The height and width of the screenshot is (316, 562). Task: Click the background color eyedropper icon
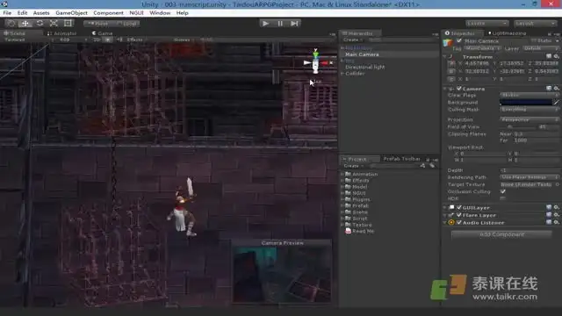pos(556,103)
